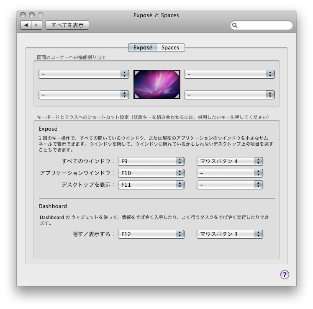The height and width of the screenshot is (309, 313).
Task: Close the window with the red button
Action: (23, 15)
